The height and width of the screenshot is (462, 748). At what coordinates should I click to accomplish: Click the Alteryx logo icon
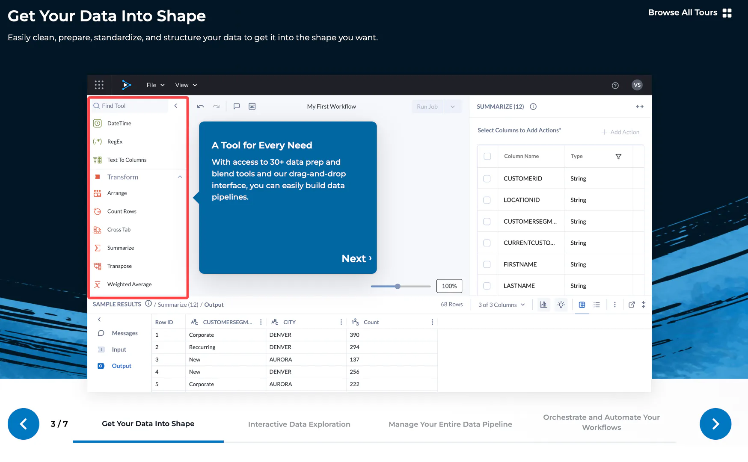(126, 85)
